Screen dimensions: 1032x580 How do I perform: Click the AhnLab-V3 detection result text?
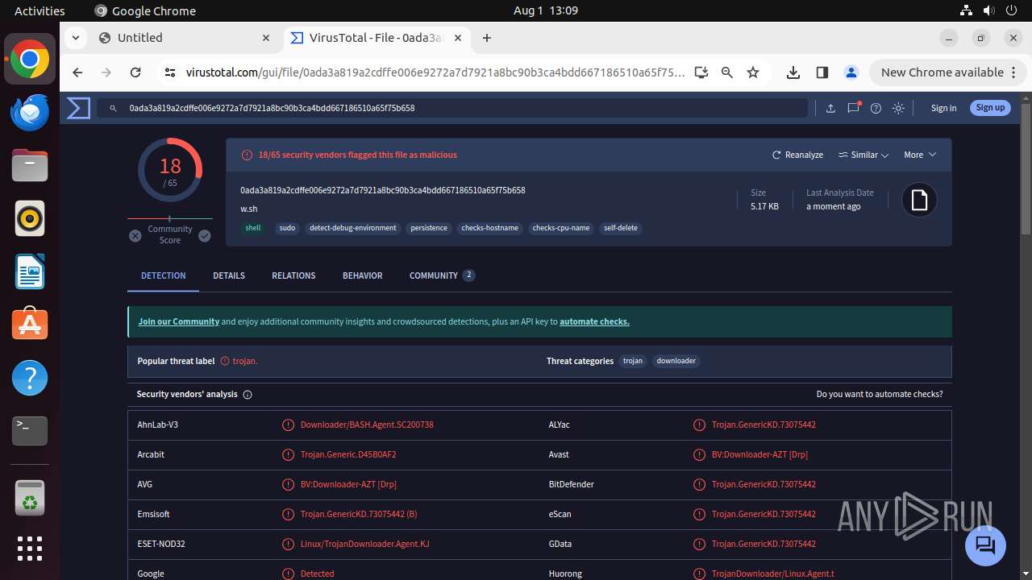(x=367, y=425)
